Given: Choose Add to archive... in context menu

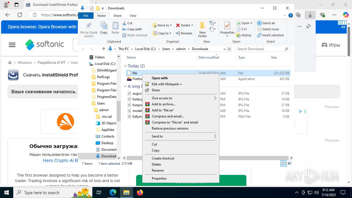Looking at the screenshot, I should pyautogui.click(x=180, y=104).
